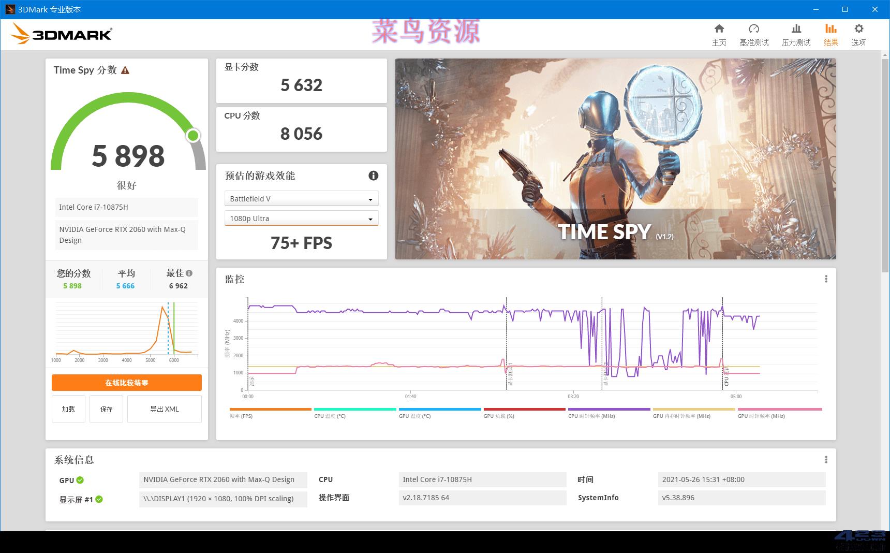Click the info icon next to 最佳 score

coord(189,273)
